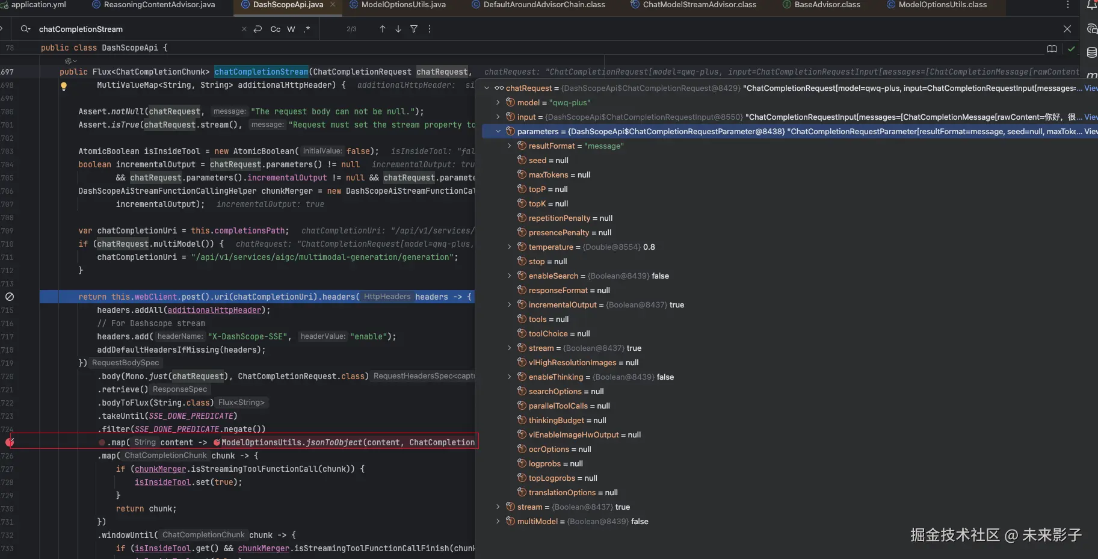Expand the input variable node
This screenshot has width=1098, height=559.
click(x=498, y=117)
